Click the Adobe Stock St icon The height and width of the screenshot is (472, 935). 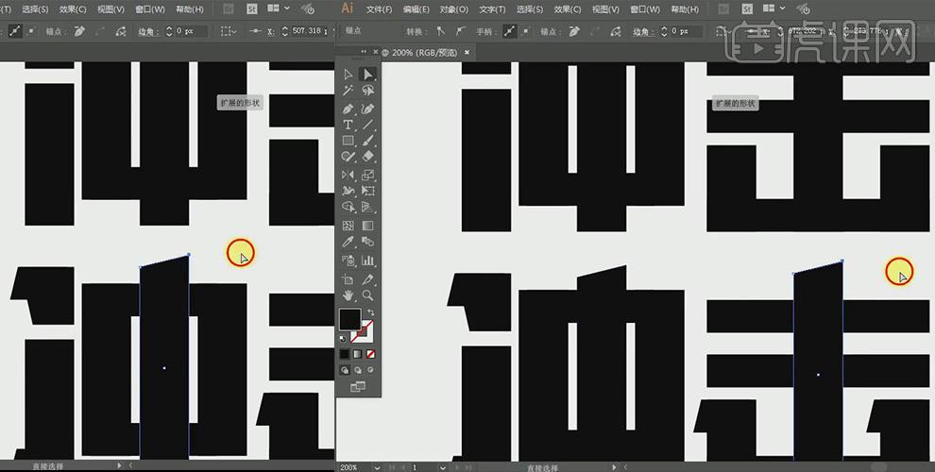(253, 8)
